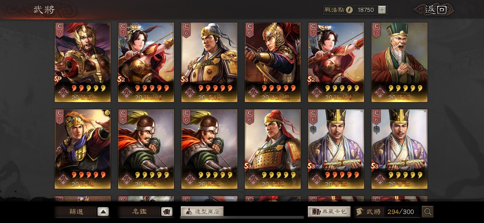Select the 陸遜 general card
This screenshot has width=484, height=223.
pyautogui.click(x=82, y=149)
